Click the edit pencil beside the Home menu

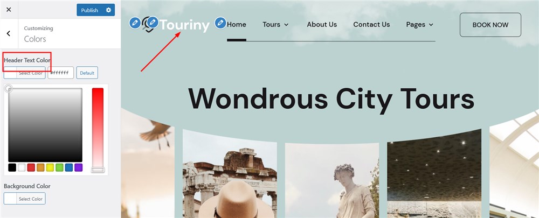pos(220,23)
